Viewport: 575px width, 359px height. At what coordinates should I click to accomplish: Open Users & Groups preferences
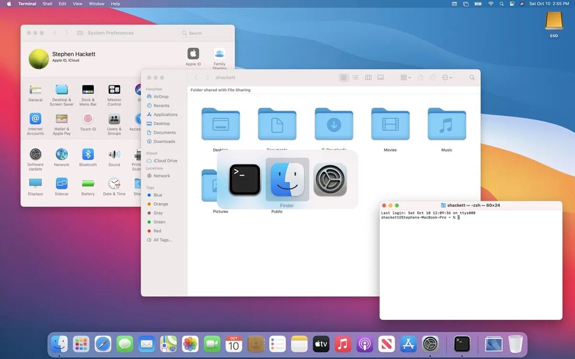tap(114, 124)
